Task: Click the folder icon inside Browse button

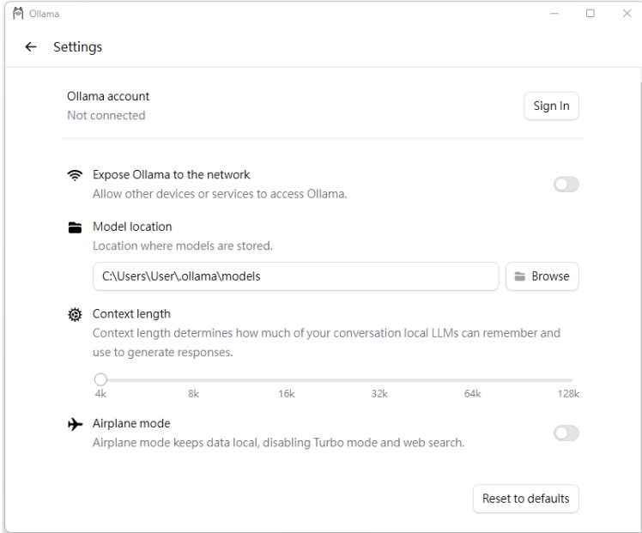Action: [x=520, y=276]
